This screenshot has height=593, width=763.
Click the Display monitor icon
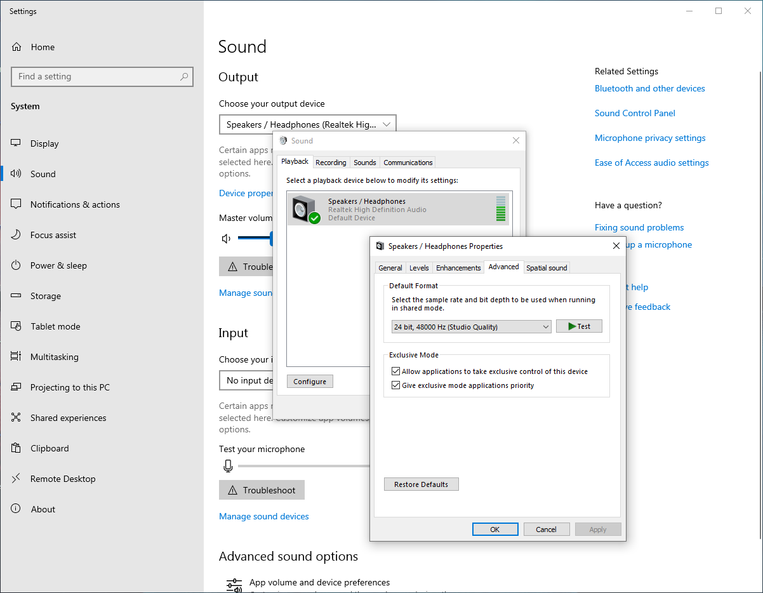[x=17, y=143]
